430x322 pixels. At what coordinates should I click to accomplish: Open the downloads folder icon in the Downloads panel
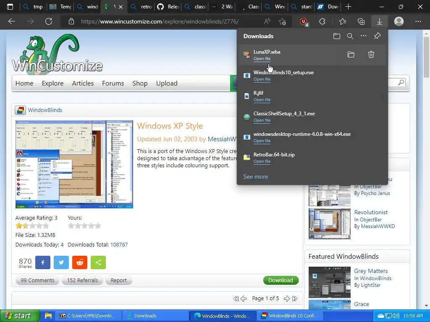pyautogui.click(x=337, y=36)
